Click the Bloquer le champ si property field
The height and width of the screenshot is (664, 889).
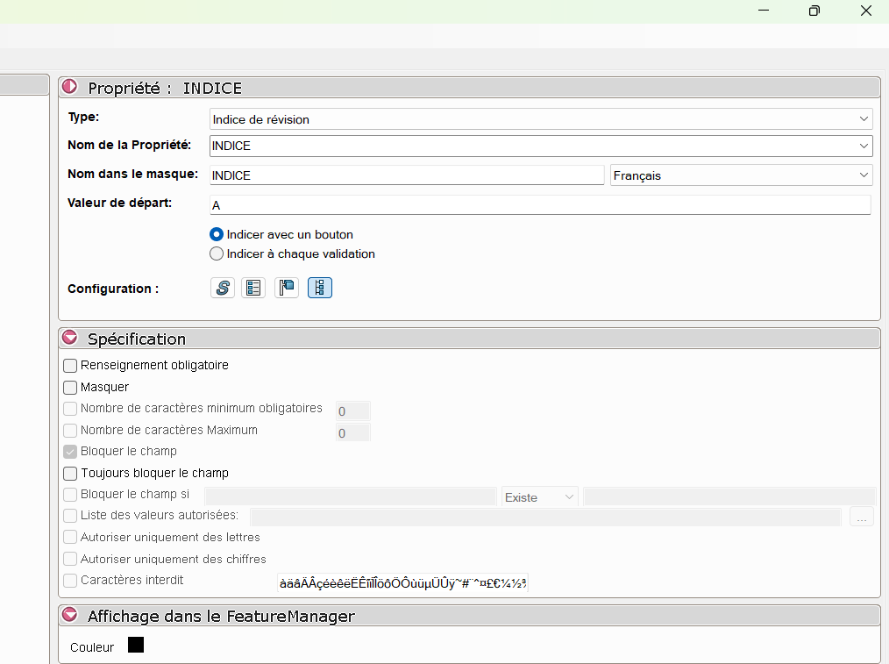[x=351, y=496]
